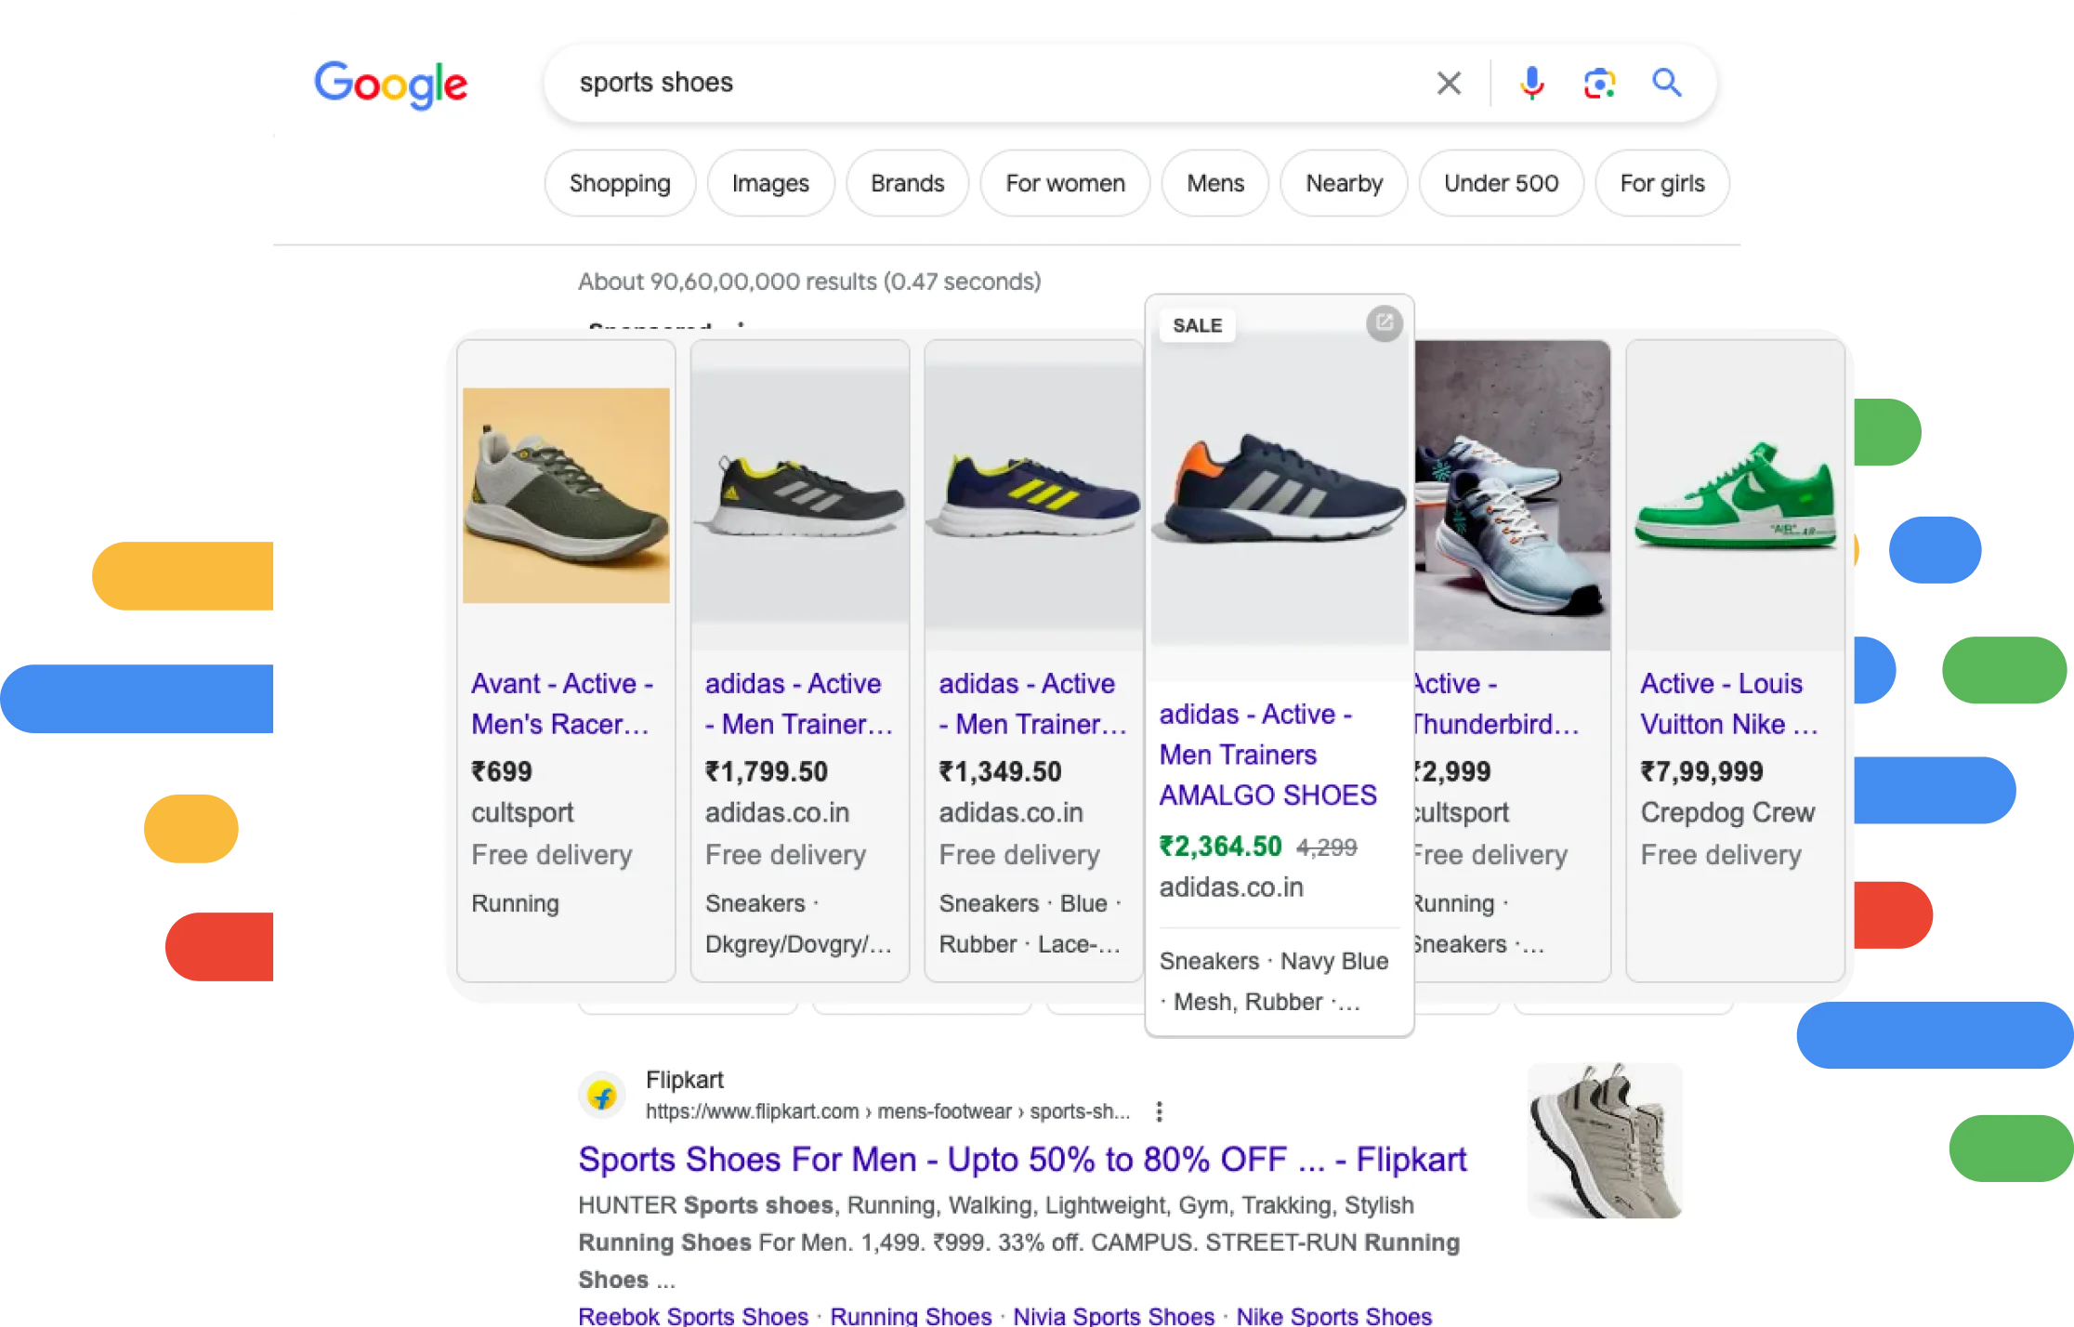Click 'Sneakers · Navy Blue' attributes text

click(x=1274, y=961)
